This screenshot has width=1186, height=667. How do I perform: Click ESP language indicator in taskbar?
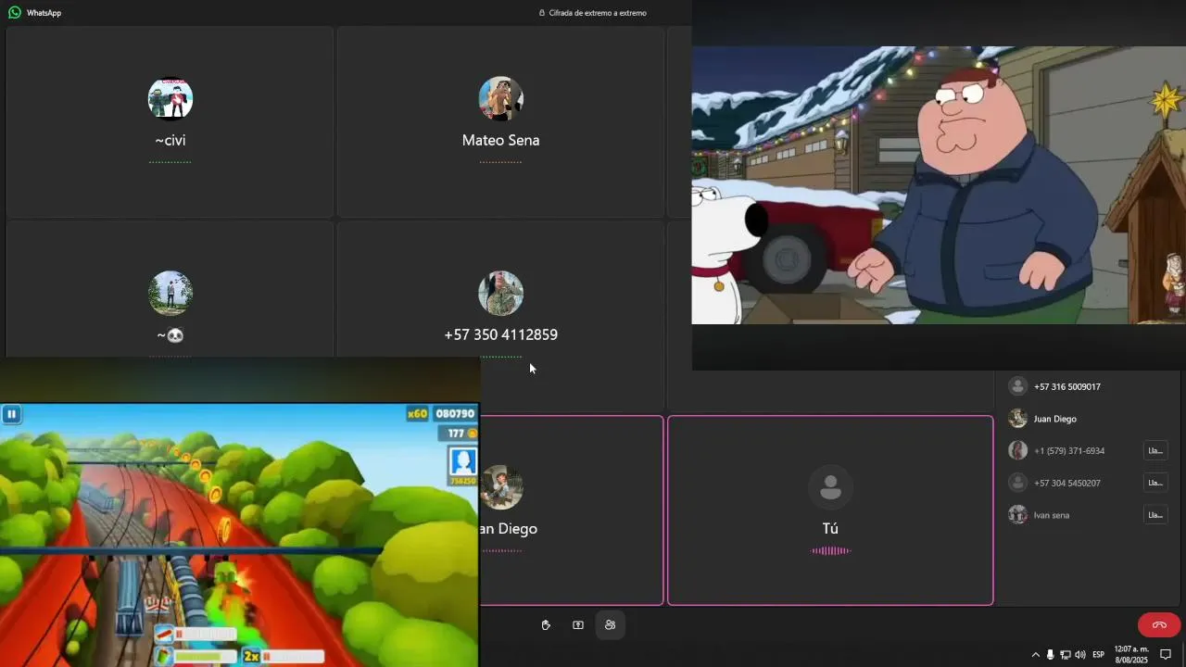click(1098, 655)
